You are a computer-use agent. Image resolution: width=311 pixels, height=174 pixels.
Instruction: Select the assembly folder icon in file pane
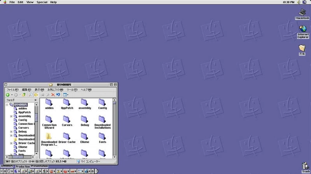coord(84,102)
